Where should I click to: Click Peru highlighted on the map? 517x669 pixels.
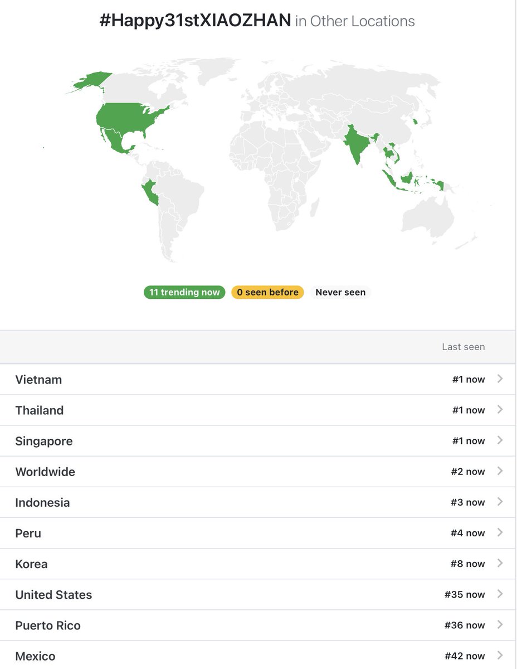[x=150, y=192]
